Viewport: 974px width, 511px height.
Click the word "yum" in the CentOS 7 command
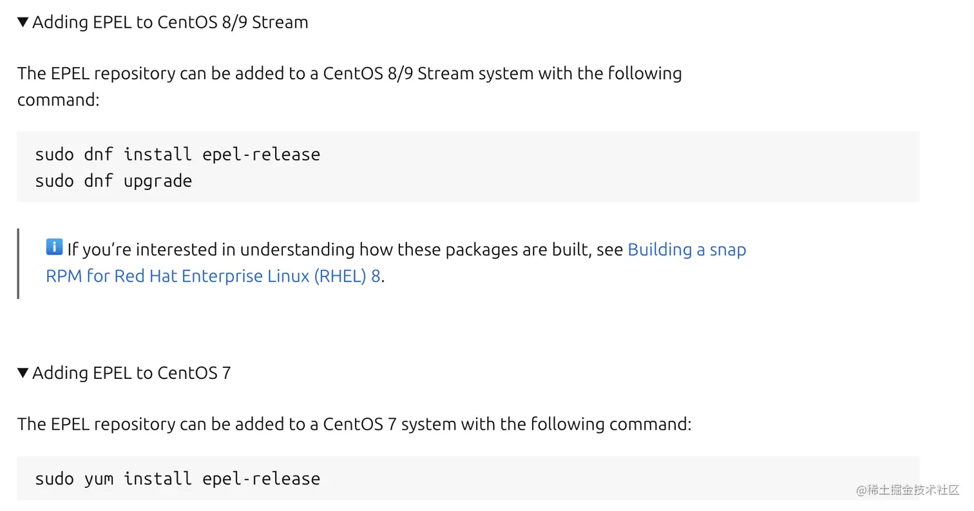coord(99,479)
